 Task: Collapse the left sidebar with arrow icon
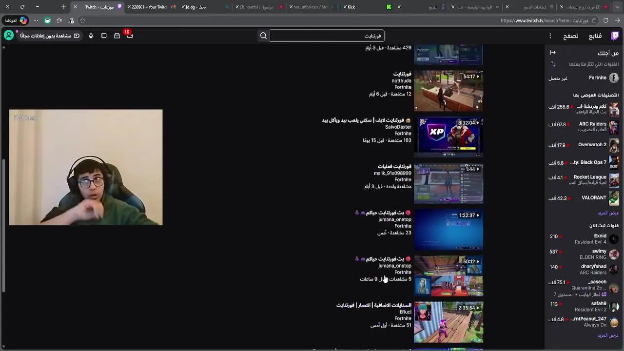click(x=553, y=53)
